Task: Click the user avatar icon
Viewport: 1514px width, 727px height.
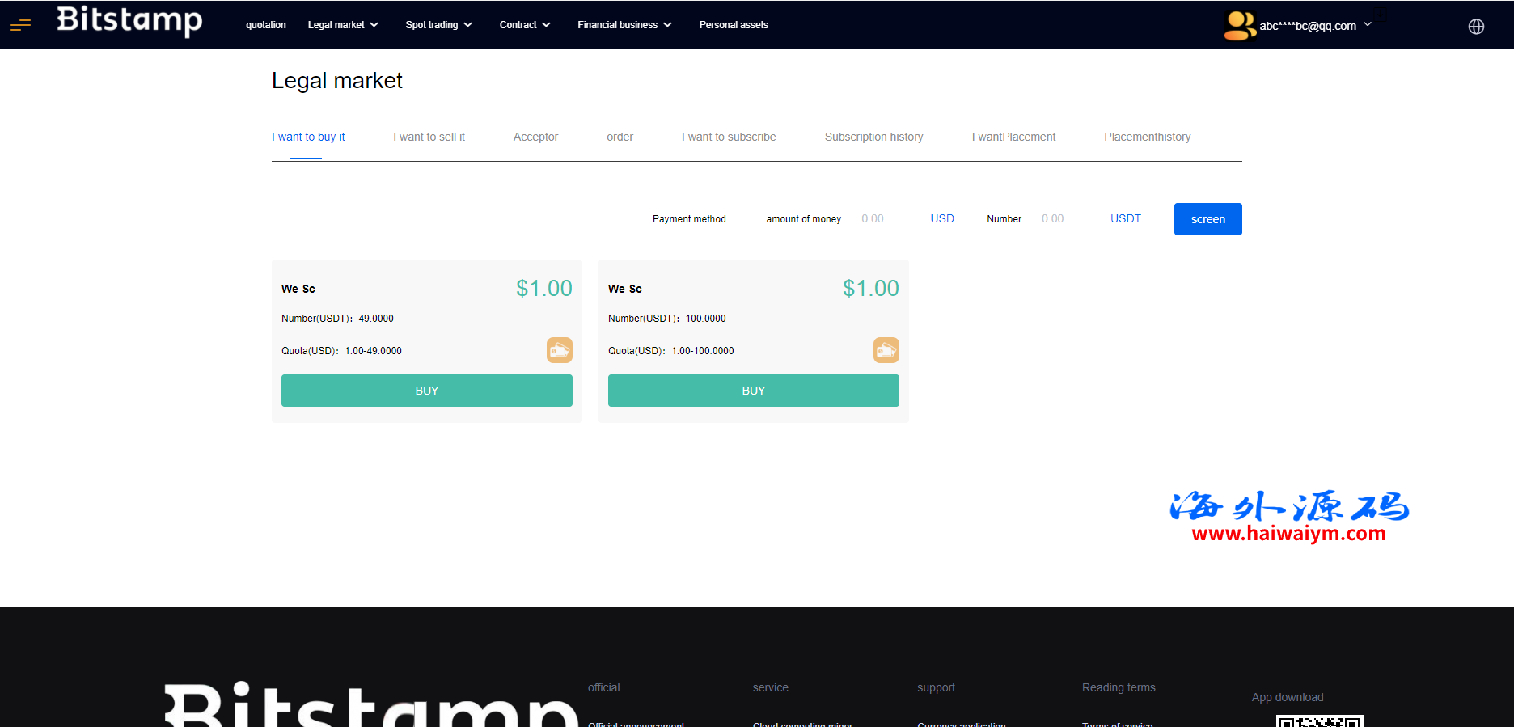Action: (1239, 25)
